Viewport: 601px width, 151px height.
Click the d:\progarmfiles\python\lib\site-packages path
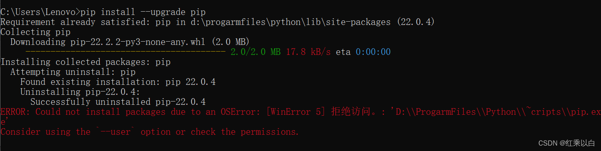(x=282, y=22)
